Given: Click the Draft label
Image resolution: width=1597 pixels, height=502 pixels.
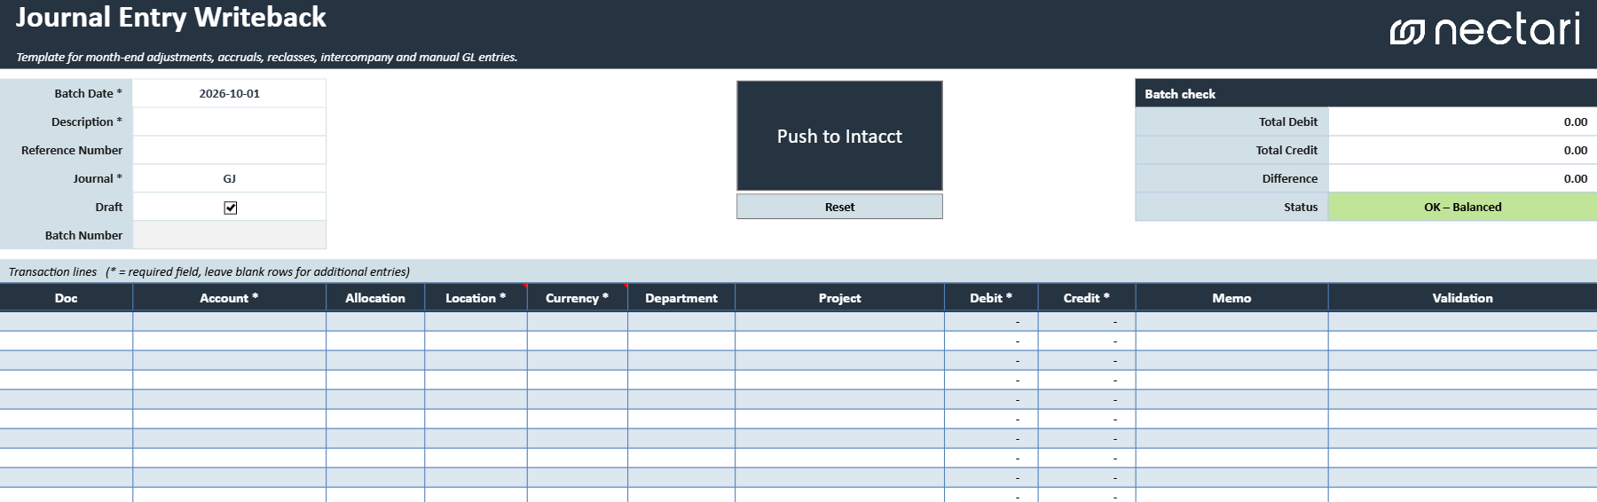Looking at the screenshot, I should pyautogui.click(x=109, y=207).
